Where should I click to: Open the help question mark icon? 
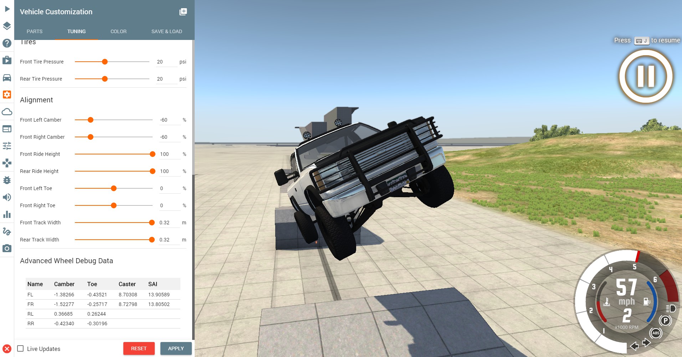tap(7, 43)
